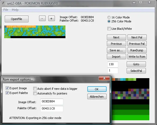The height and width of the screenshot is (125, 157).
Task: Click the plus zoom button
Action: click(x=51, y=18)
